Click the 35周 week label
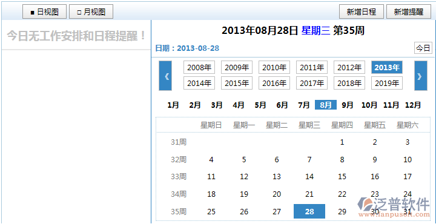 (x=179, y=212)
